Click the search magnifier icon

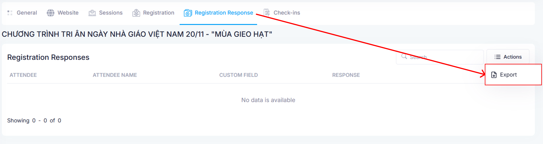pos(404,56)
